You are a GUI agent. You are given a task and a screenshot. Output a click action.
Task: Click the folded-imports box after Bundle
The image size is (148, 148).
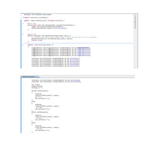click(48, 18)
